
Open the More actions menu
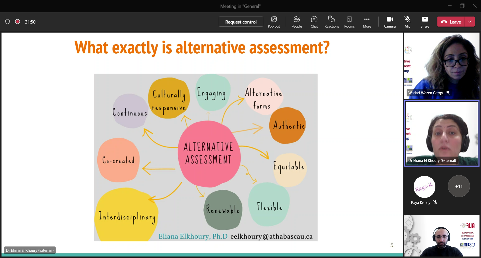[367, 22]
